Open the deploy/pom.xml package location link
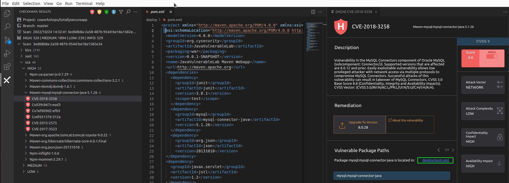The height and width of the screenshot is (183, 509). point(435,160)
